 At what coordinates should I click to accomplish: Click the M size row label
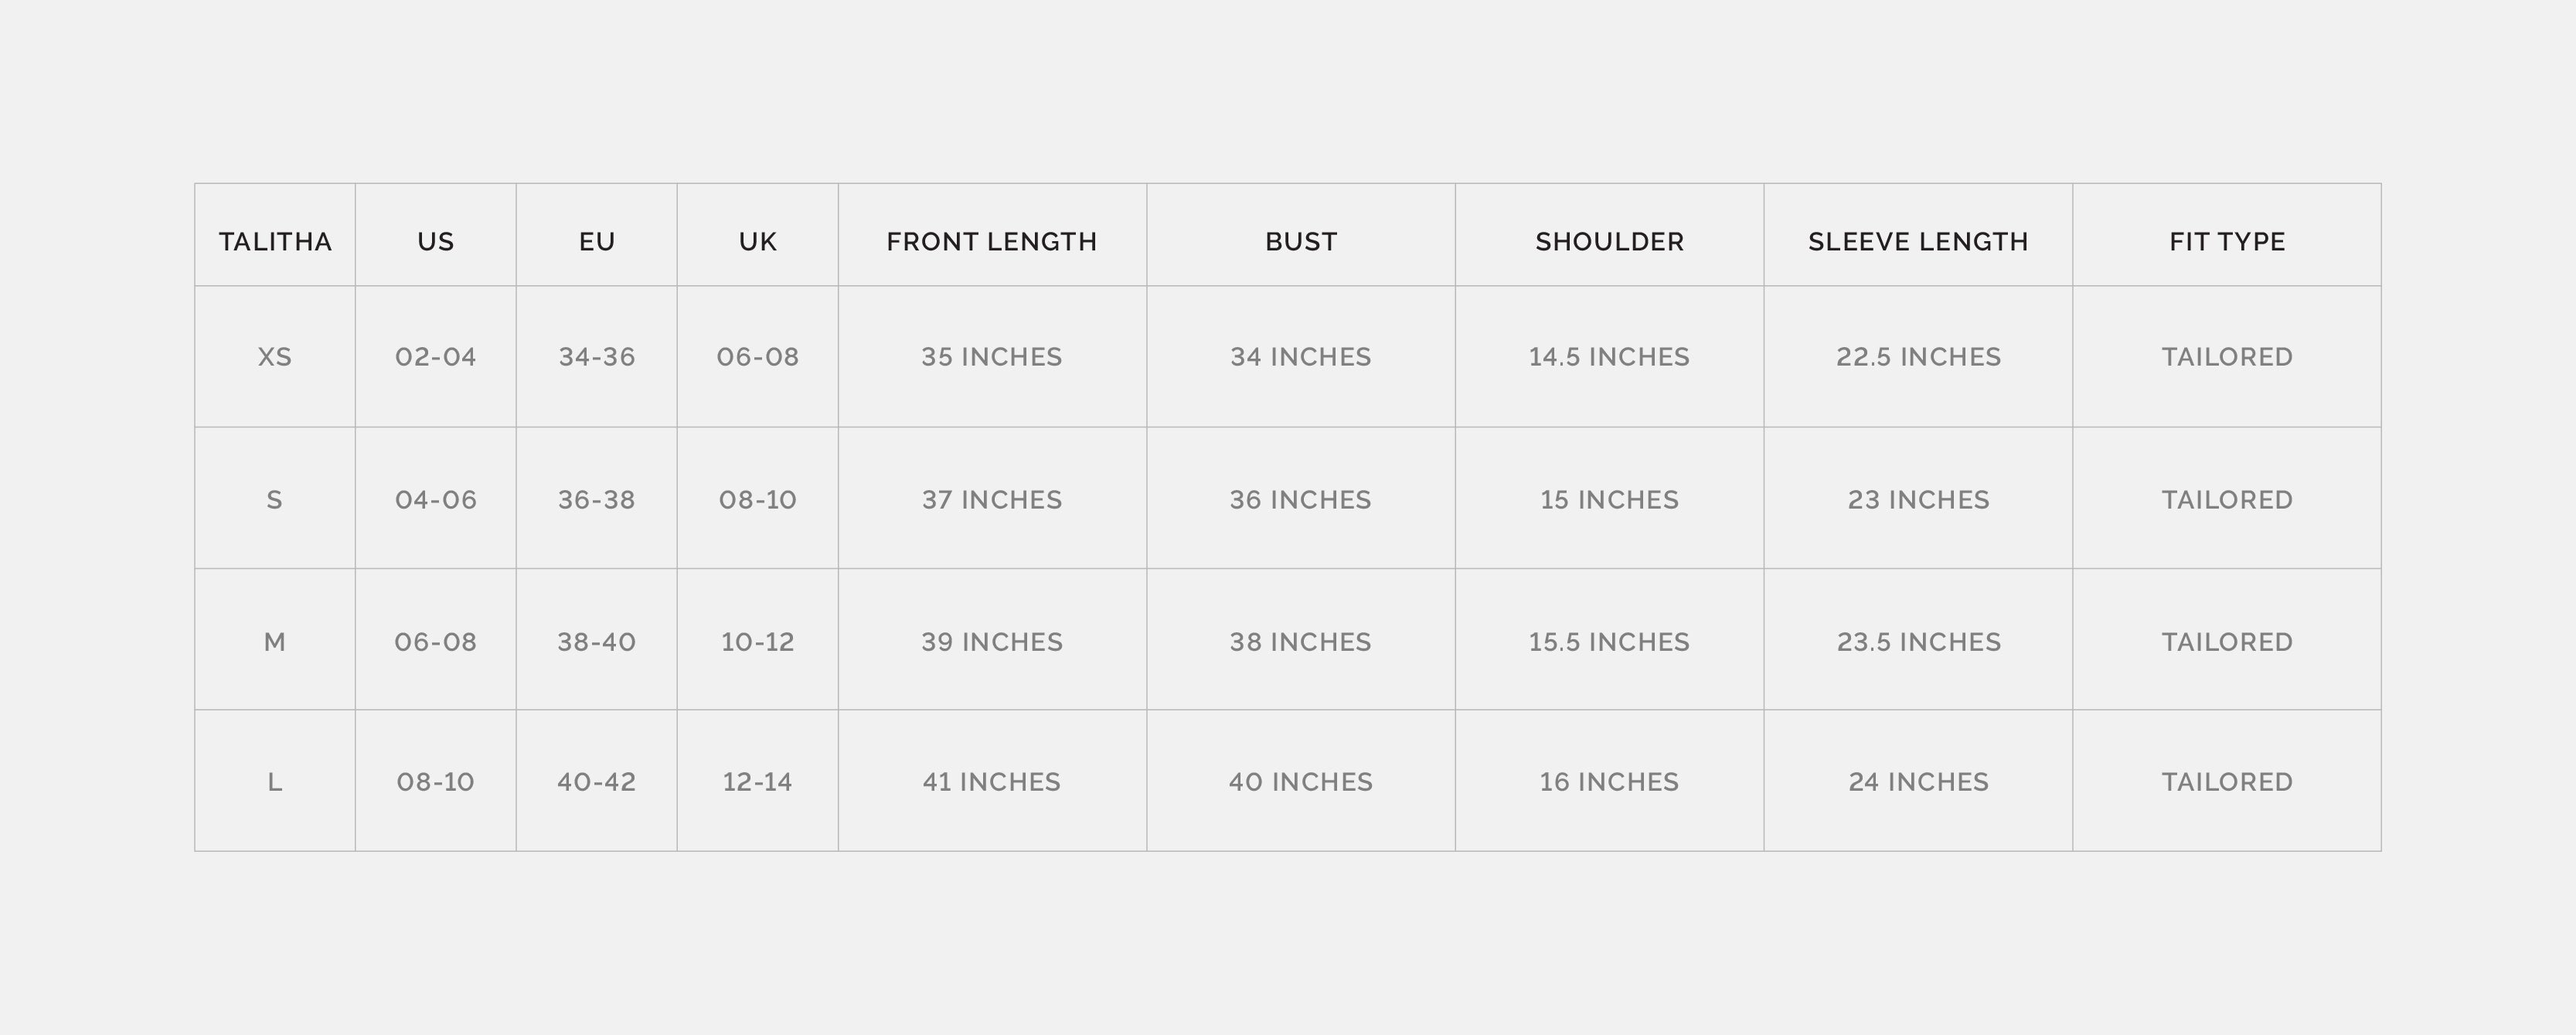pyautogui.click(x=275, y=642)
